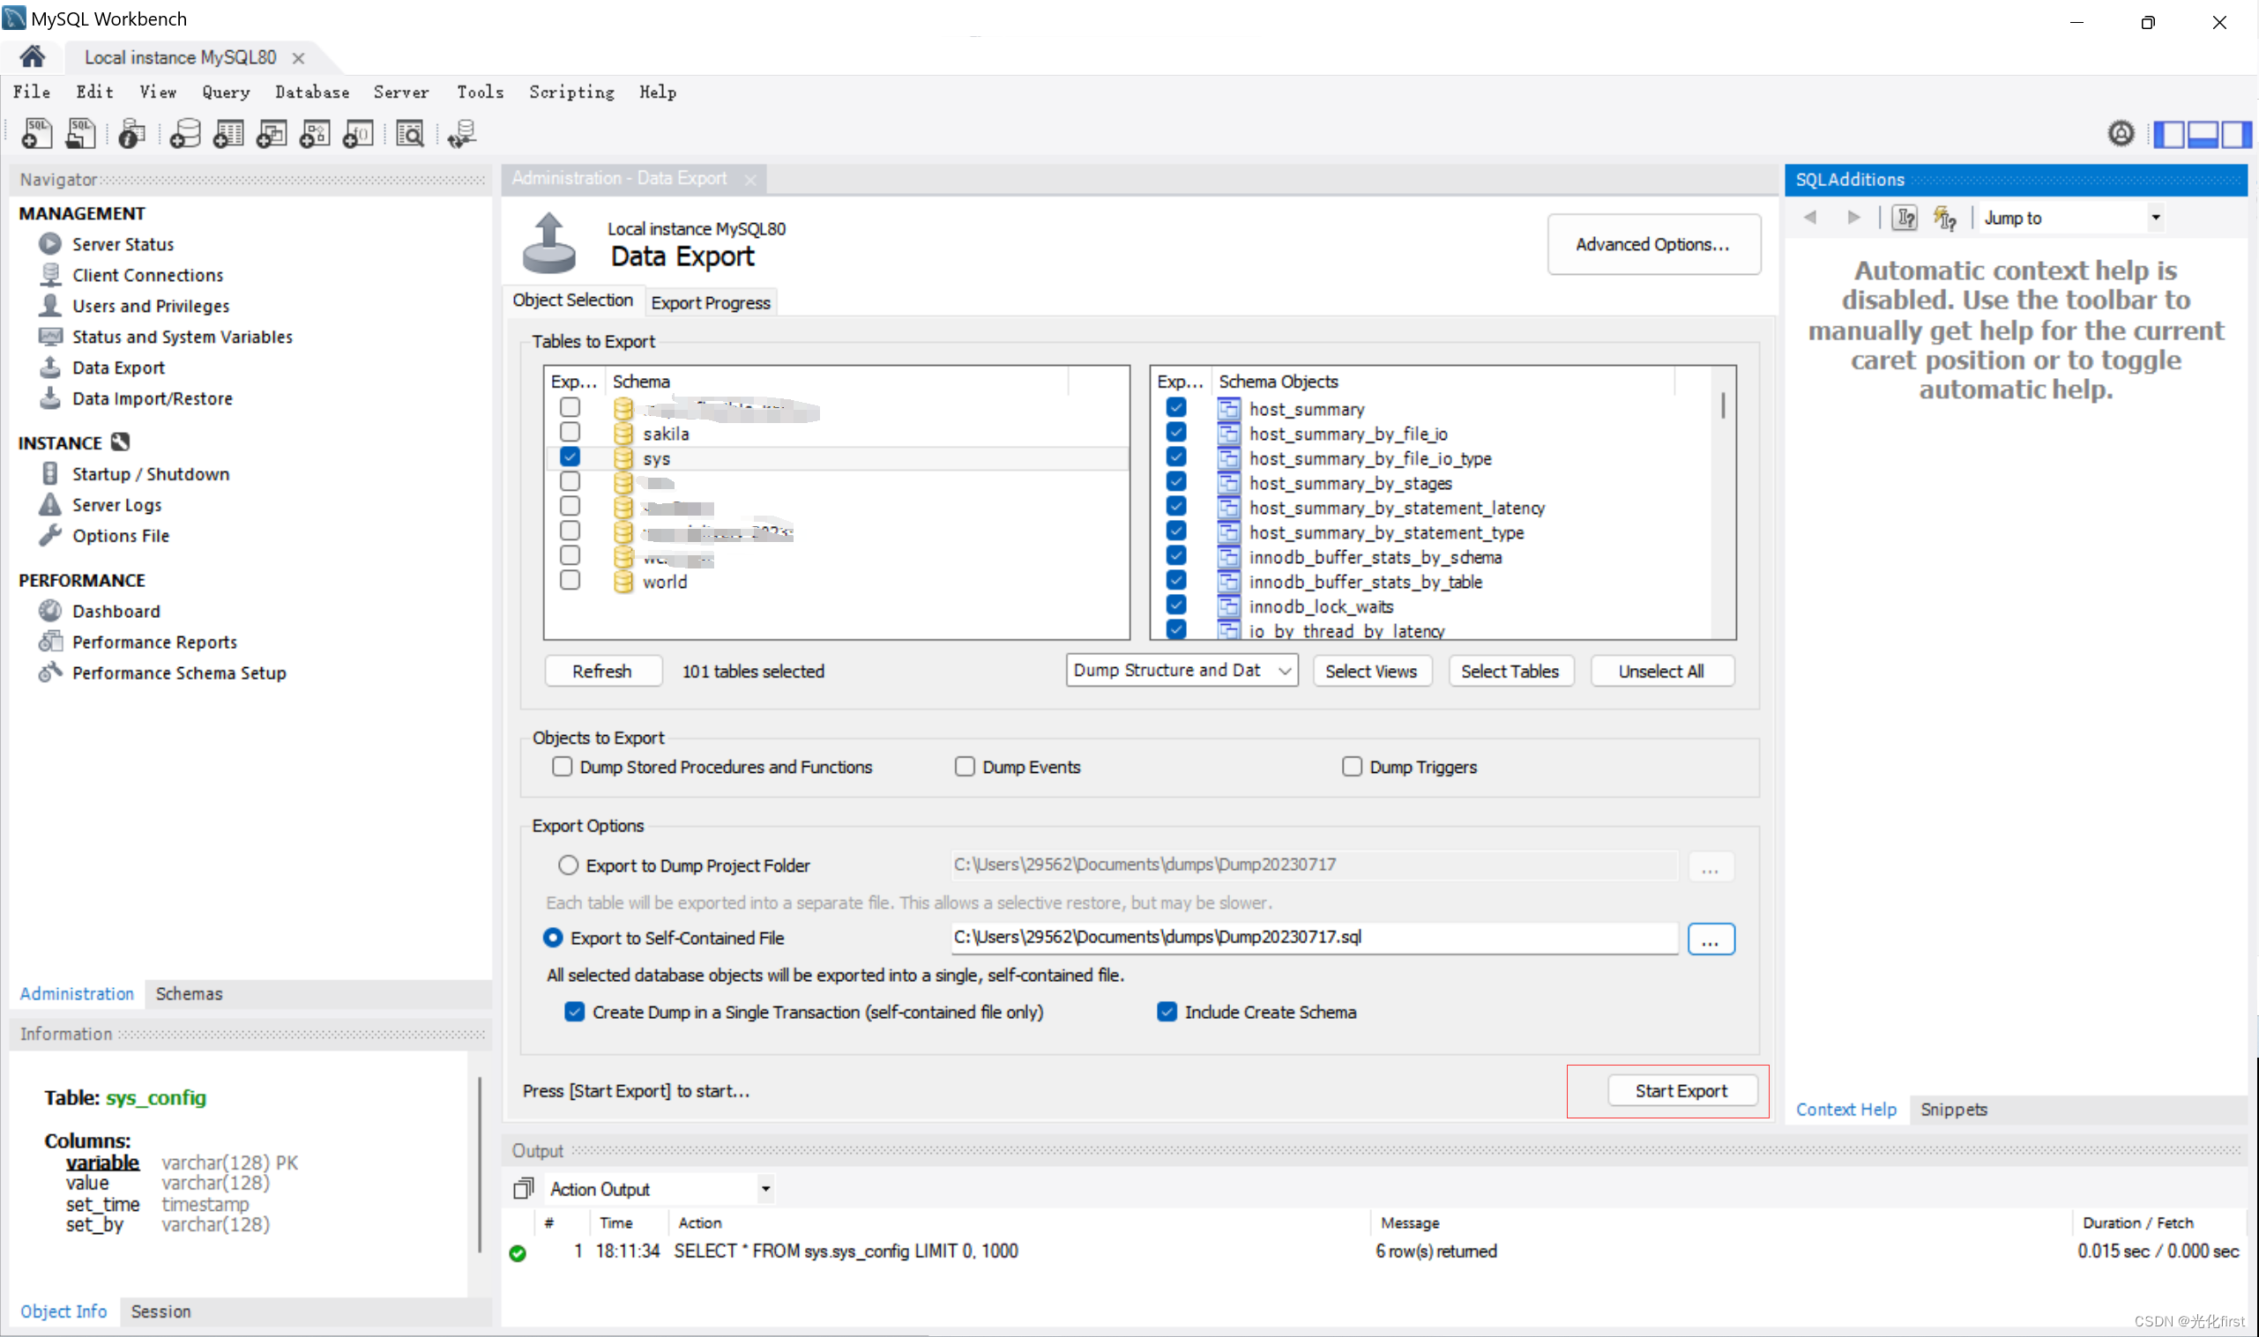Open SQL script file icon
Image resolution: width=2259 pixels, height=1337 pixels.
[81, 134]
